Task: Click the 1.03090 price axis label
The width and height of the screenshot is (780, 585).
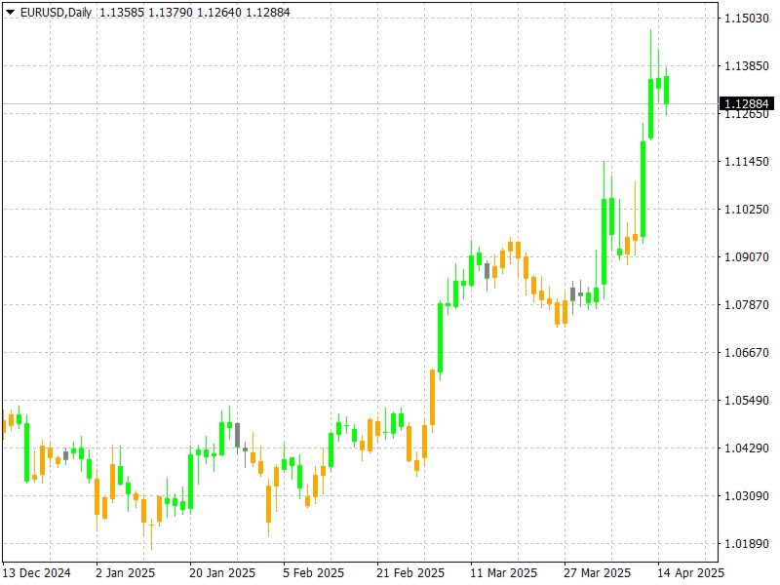Action: [x=747, y=496]
